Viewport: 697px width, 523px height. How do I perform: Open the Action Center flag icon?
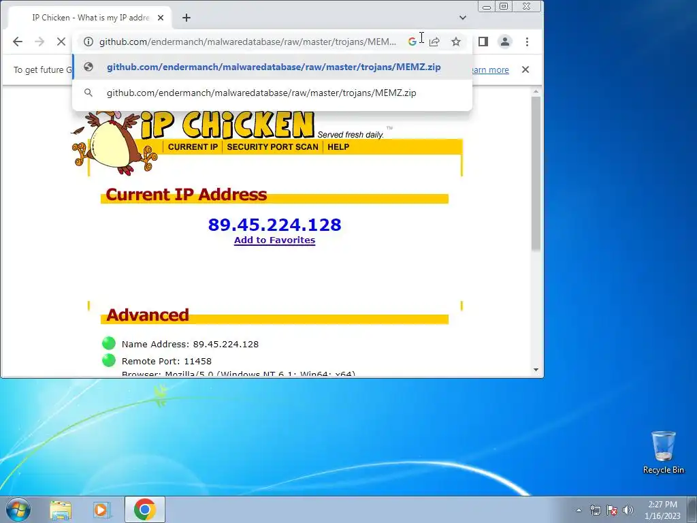(x=612, y=510)
